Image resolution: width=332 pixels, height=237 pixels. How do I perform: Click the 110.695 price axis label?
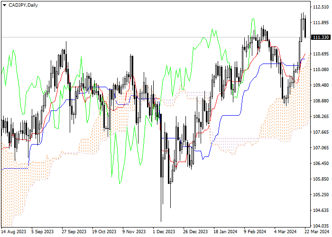click(x=321, y=54)
